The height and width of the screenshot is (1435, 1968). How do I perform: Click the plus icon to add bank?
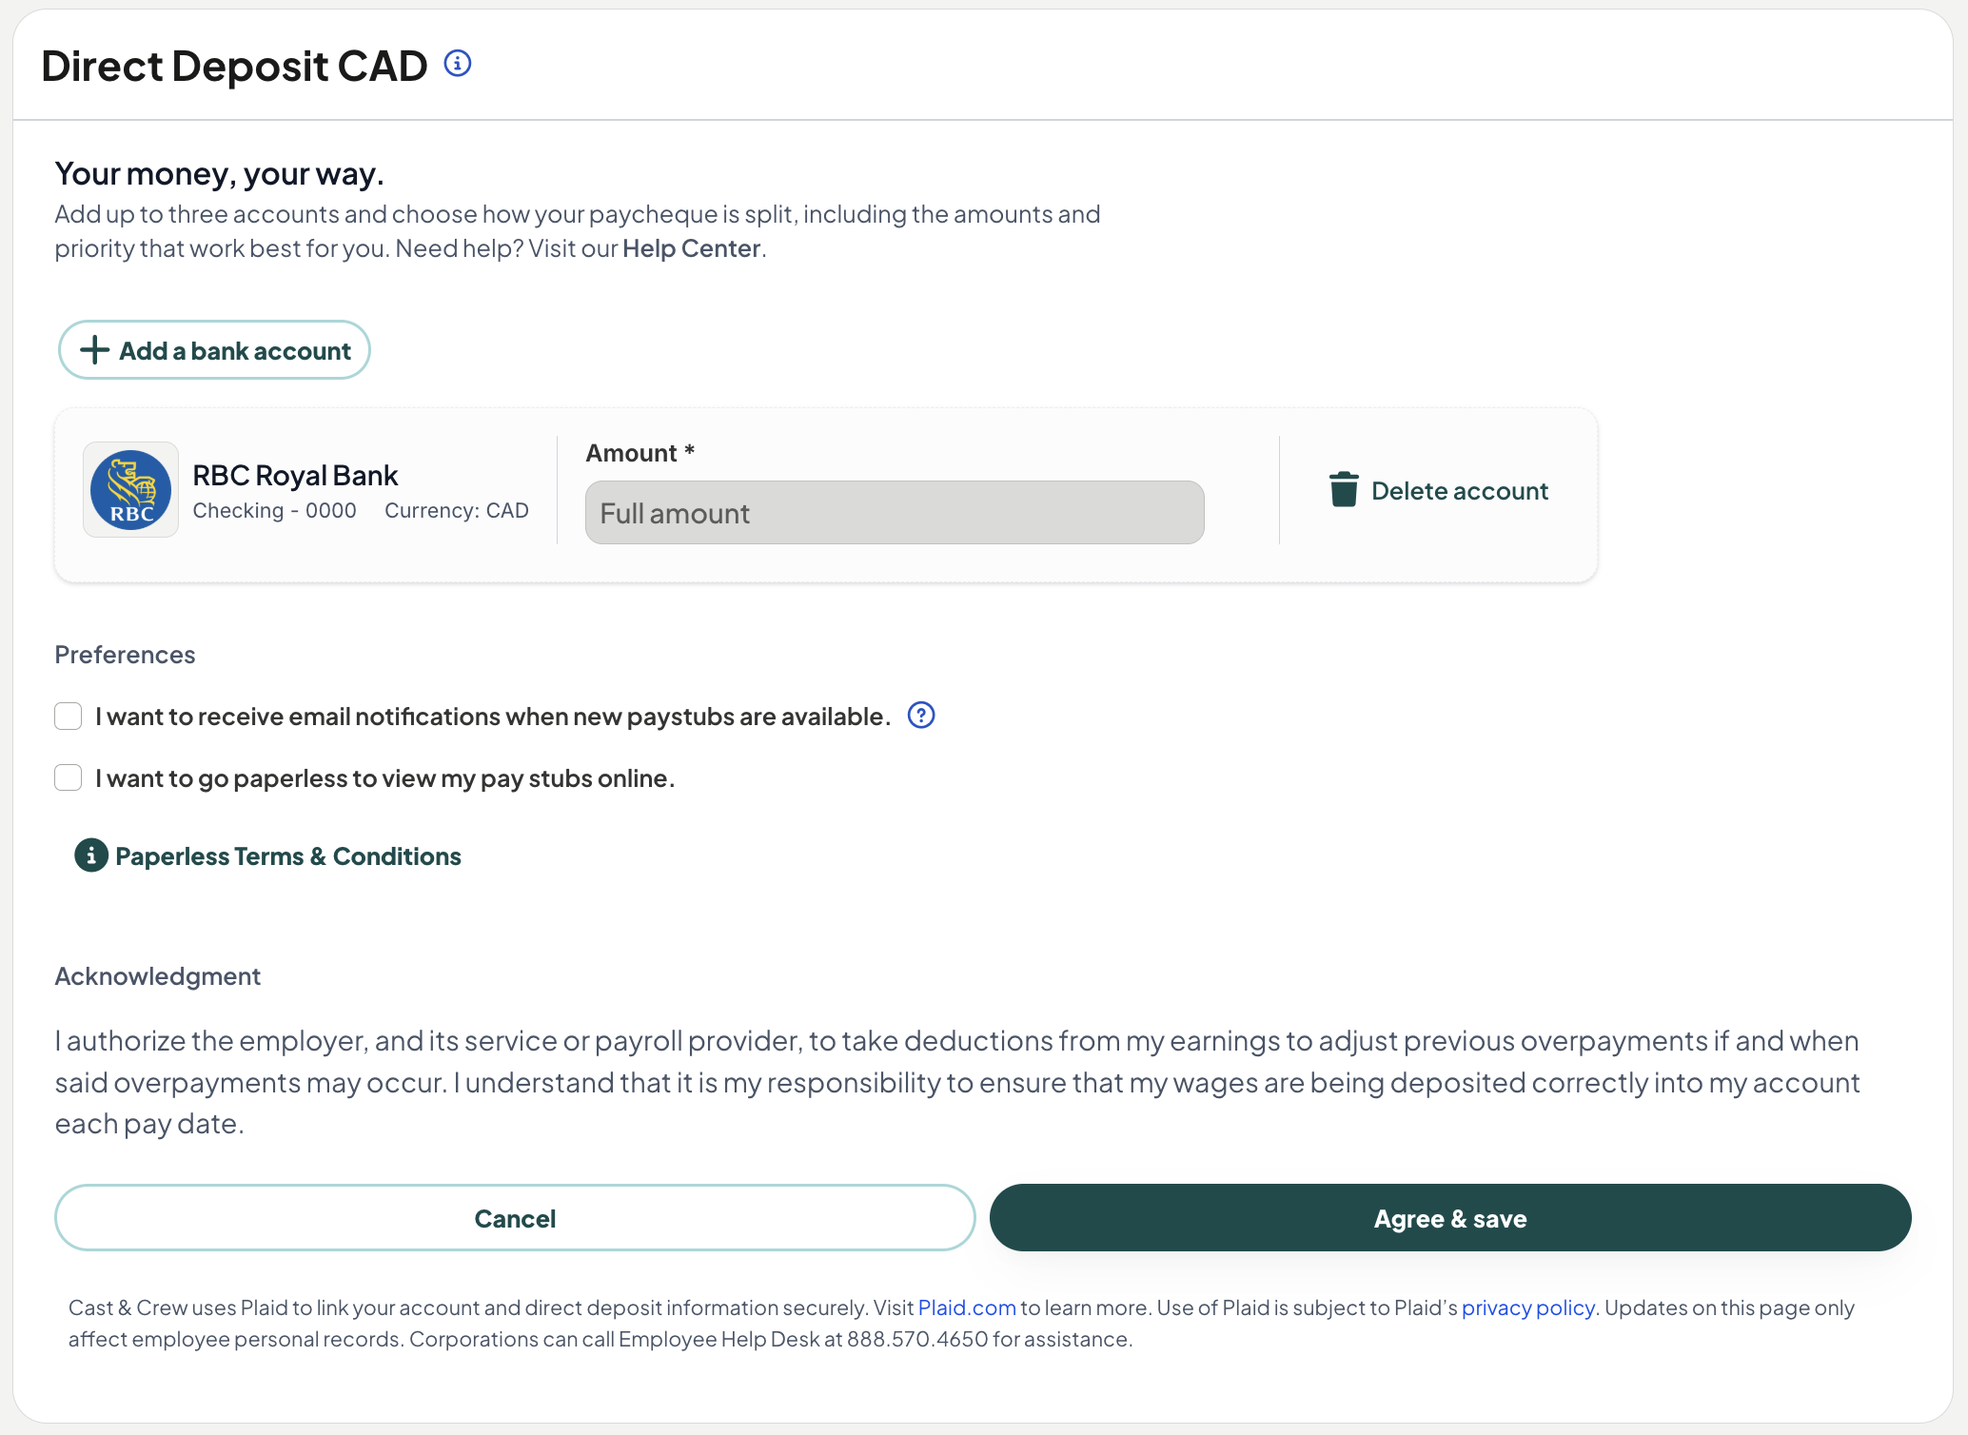(94, 350)
